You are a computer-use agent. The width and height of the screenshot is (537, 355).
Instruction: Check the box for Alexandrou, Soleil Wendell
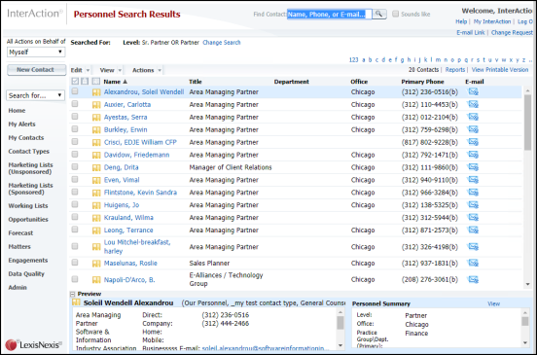click(75, 91)
